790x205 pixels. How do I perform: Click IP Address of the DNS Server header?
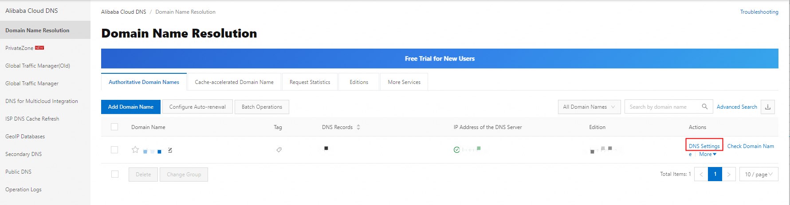tap(487, 127)
